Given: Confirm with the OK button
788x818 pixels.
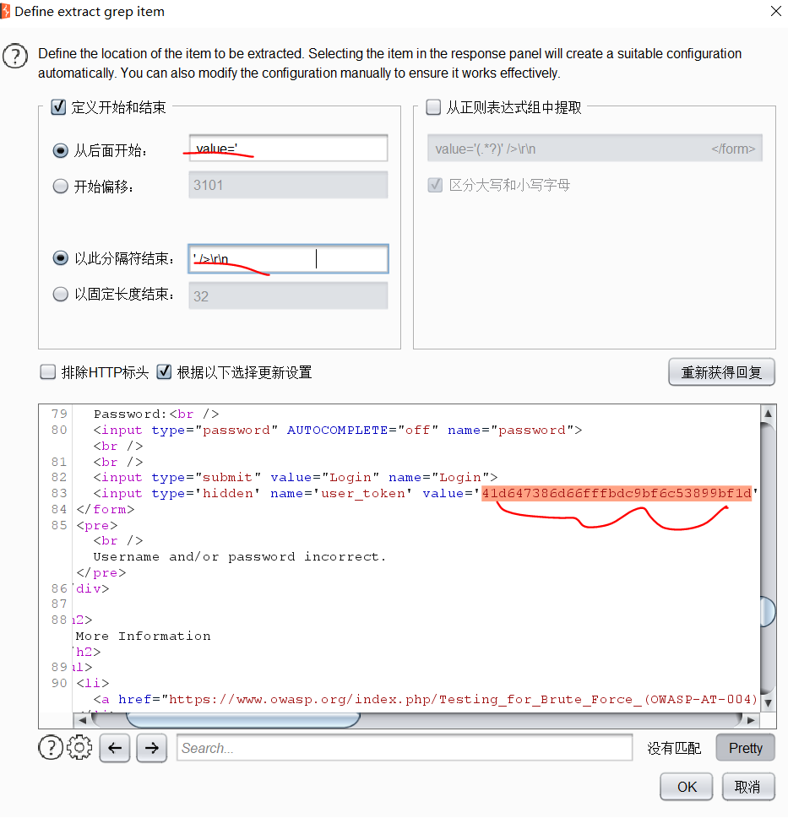Looking at the screenshot, I should coord(687,787).
